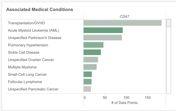Click the Sickle Cell Disease bar
The image size is (176, 111).
click(x=92, y=52)
